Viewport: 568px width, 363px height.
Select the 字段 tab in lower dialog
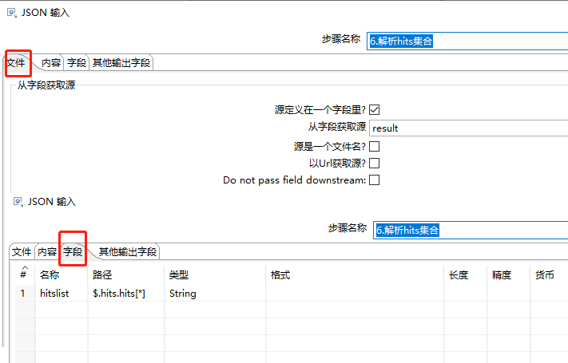click(x=73, y=252)
